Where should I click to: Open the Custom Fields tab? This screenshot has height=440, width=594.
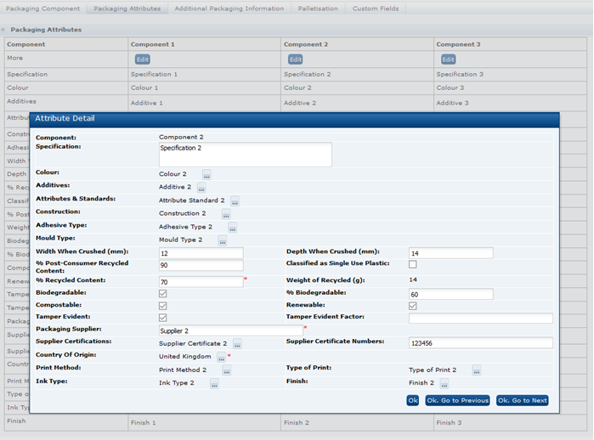click(376, 8)
